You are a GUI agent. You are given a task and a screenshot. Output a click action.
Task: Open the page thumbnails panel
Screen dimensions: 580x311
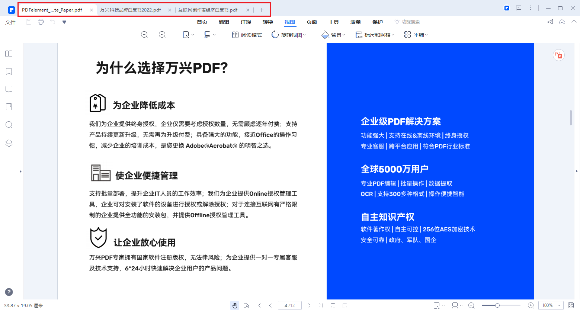[9, 54]
